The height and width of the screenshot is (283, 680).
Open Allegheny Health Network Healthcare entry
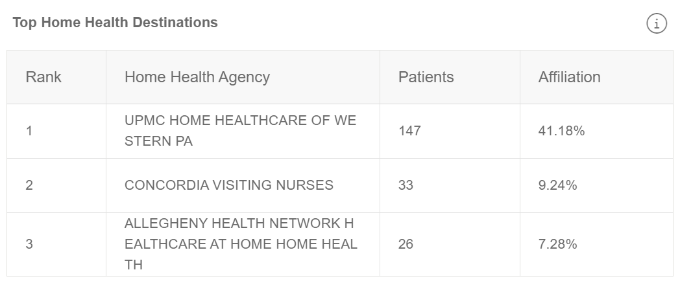pos(241,244)
